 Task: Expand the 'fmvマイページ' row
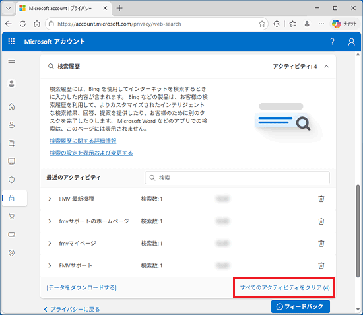coord(49,244)
